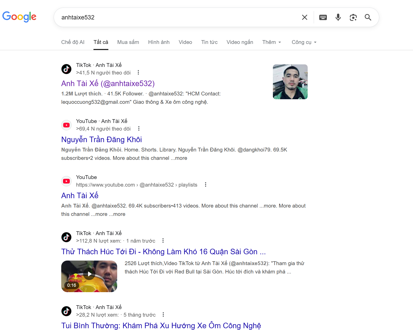Expand the Thêm dropdown menu
Screen dimensions: 413x330
click(272, 42)
